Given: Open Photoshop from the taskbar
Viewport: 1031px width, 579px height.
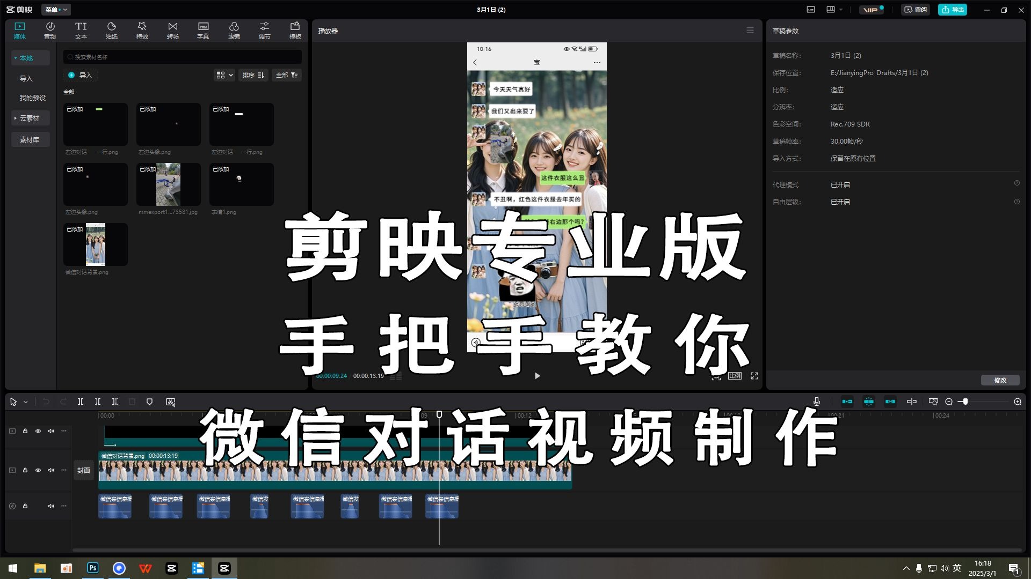Looking at the screenshot, I should tap(93, 568).
